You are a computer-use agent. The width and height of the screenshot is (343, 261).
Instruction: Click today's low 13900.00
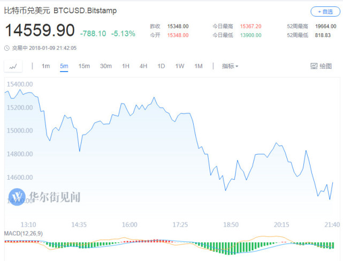tap(250, 35)
